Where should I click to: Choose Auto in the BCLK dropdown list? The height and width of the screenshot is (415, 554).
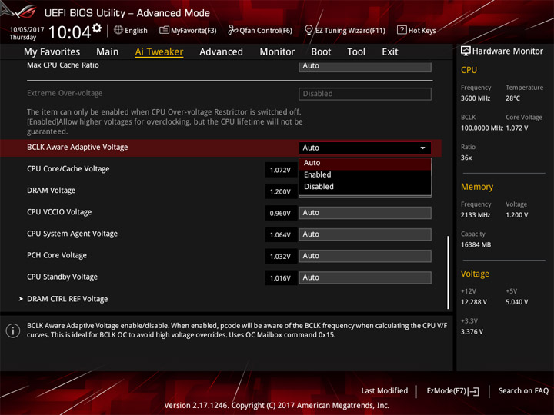tap(365, 163)
